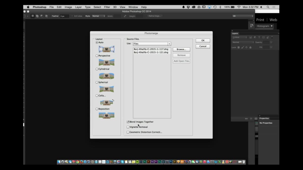This screenshot has width=303, height=170.
Task: Expand the Histogram panel triangle
Action: [x=272, y=26]
